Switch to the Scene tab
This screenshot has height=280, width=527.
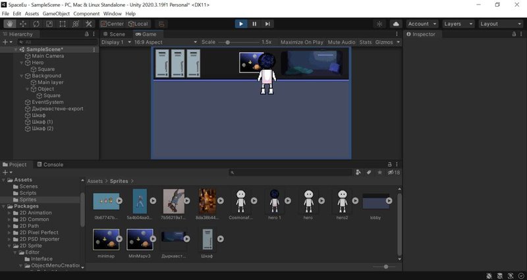114,34
